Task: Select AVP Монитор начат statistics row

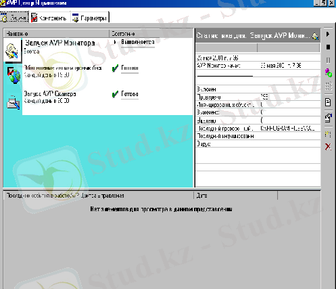Action: [x=258, y=66]
